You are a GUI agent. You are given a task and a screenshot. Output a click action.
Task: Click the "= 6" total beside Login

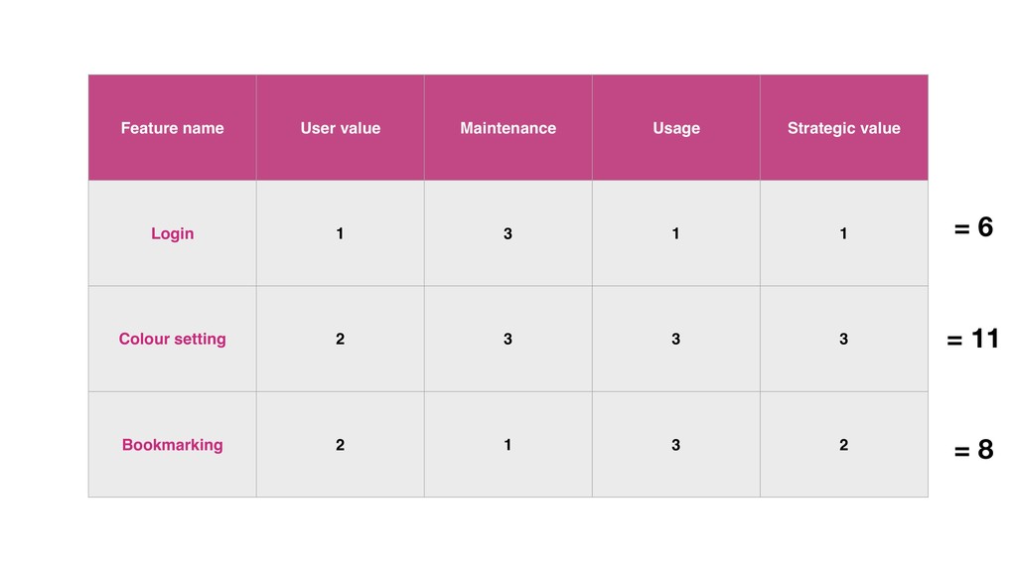[973, 228]
